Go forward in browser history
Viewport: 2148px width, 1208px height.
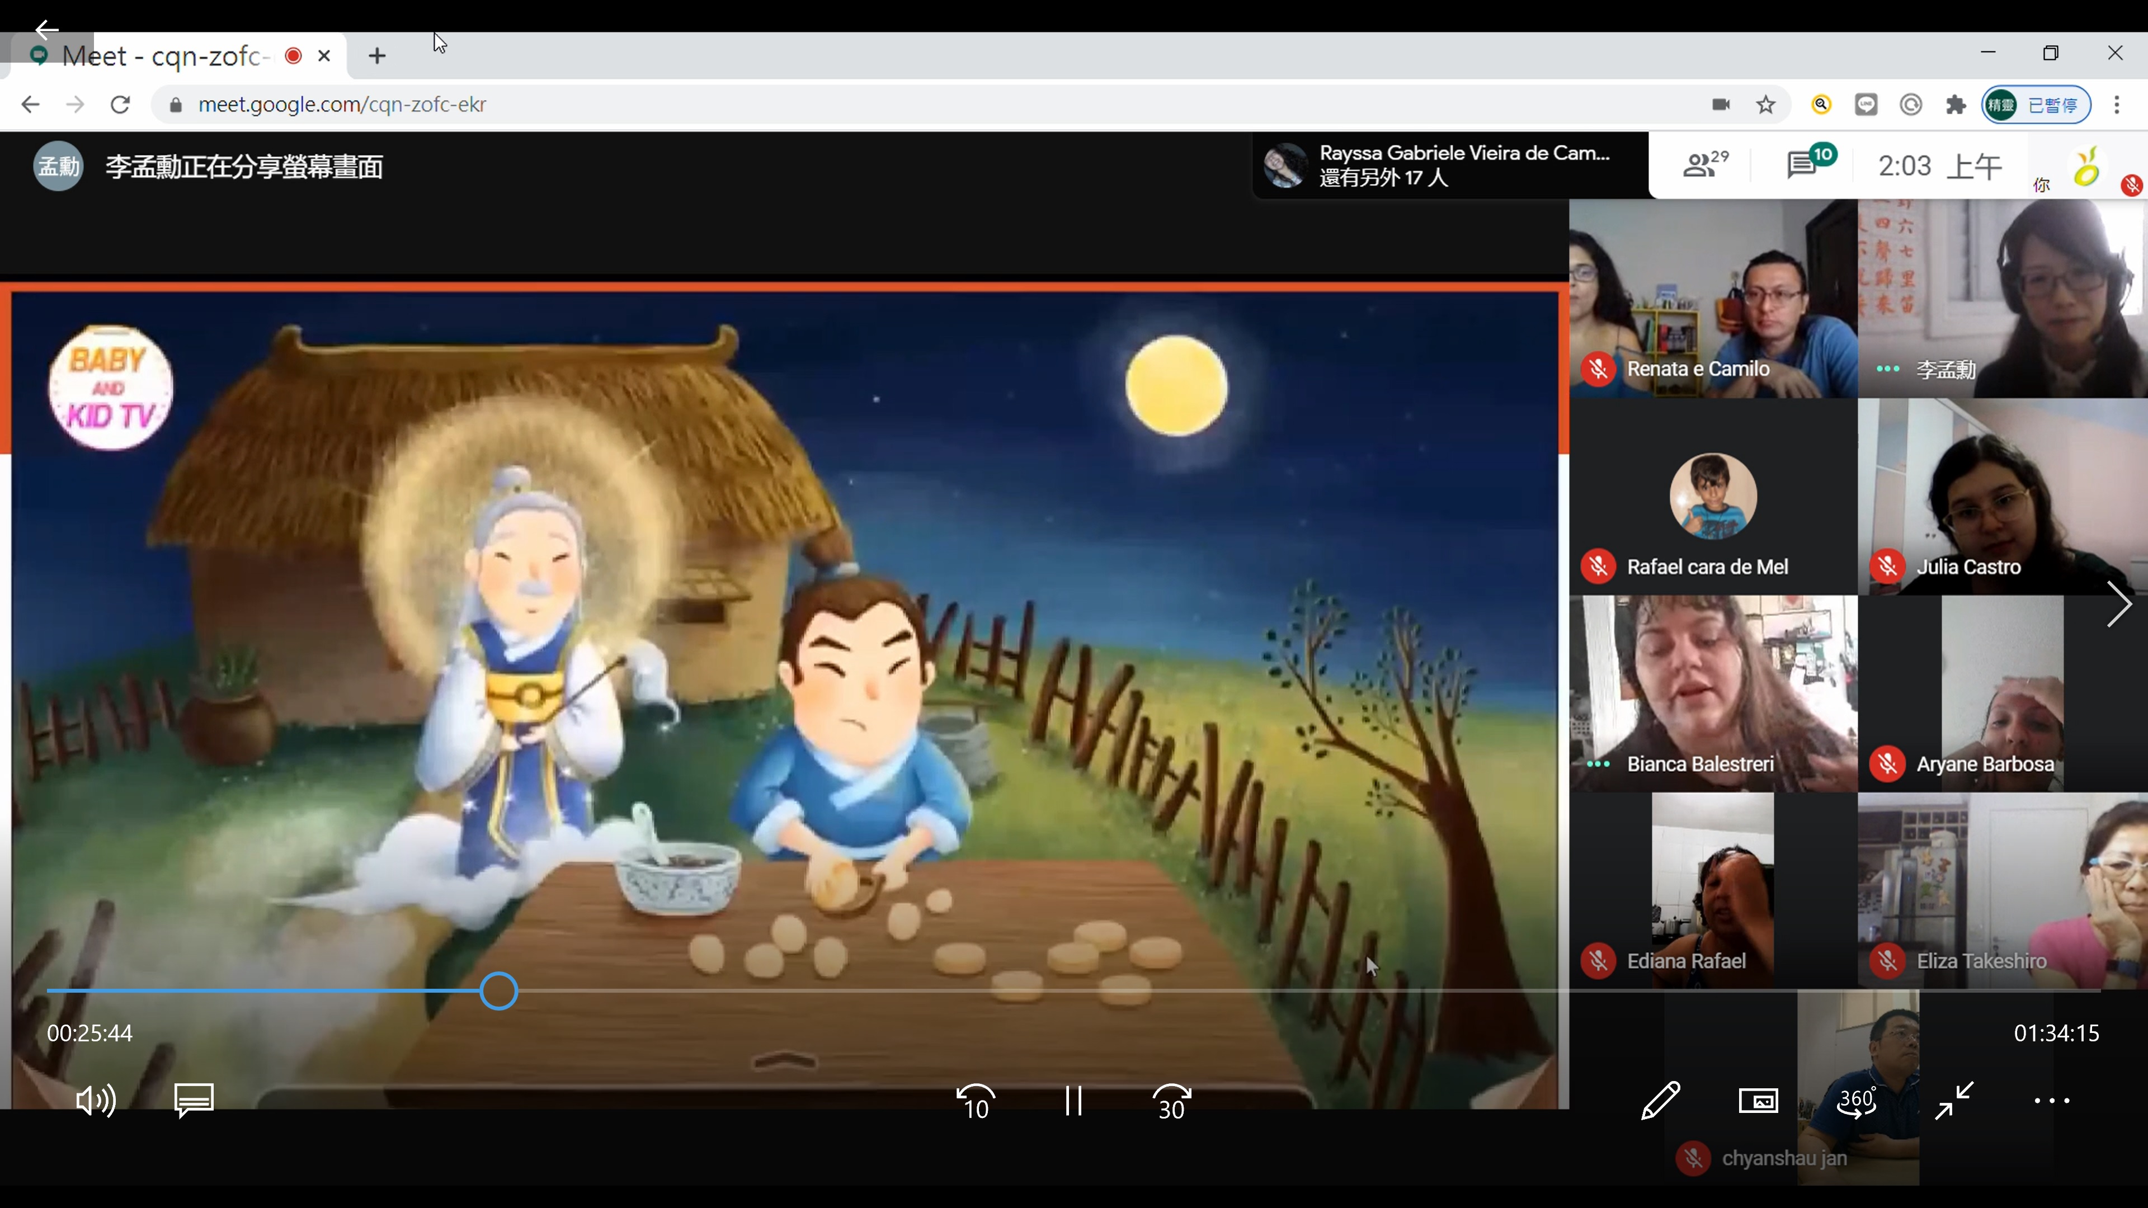click(75, 104)
